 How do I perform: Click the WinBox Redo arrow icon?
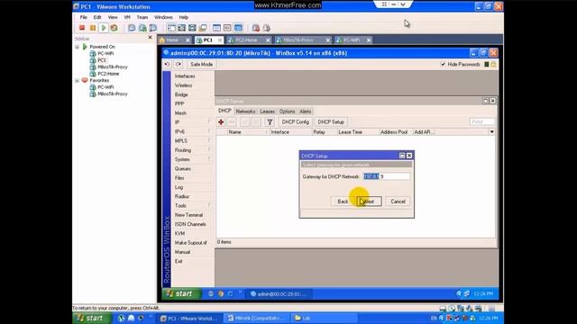[x=179, y=64]
